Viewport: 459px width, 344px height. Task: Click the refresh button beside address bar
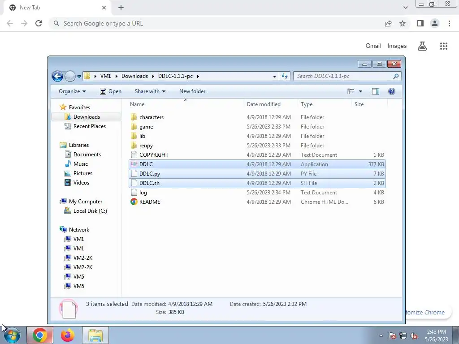pos(285,76)
